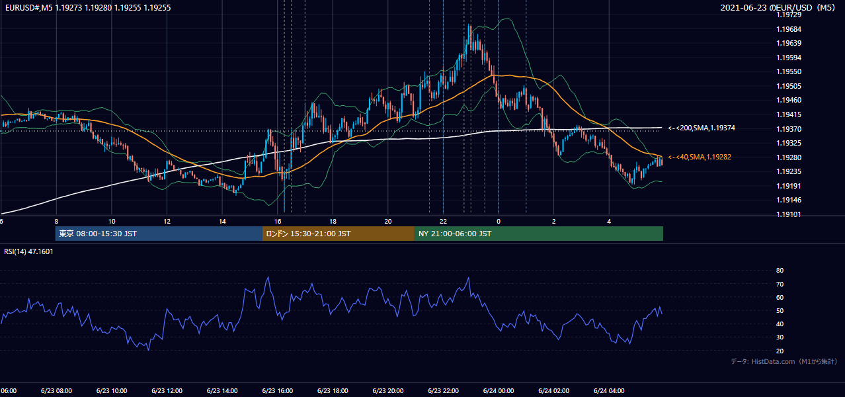Image resolution: width=845 pixels, height=397 pixels.
Task: Click price axis value 1.19460
Action: (x=788, y=100)
